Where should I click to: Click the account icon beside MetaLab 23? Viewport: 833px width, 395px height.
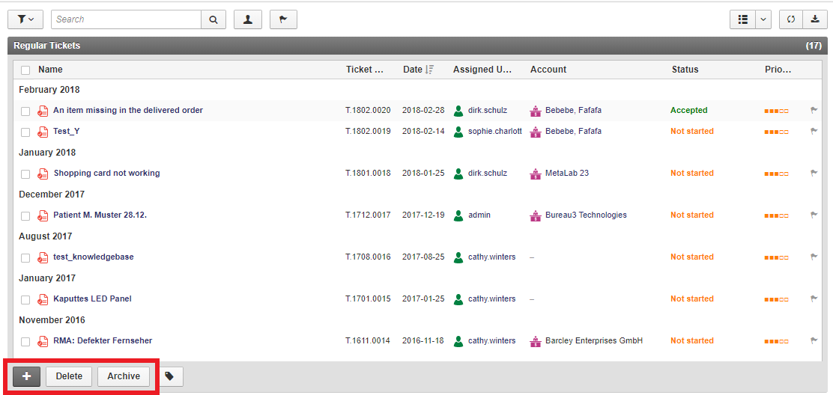click(535, 174)
